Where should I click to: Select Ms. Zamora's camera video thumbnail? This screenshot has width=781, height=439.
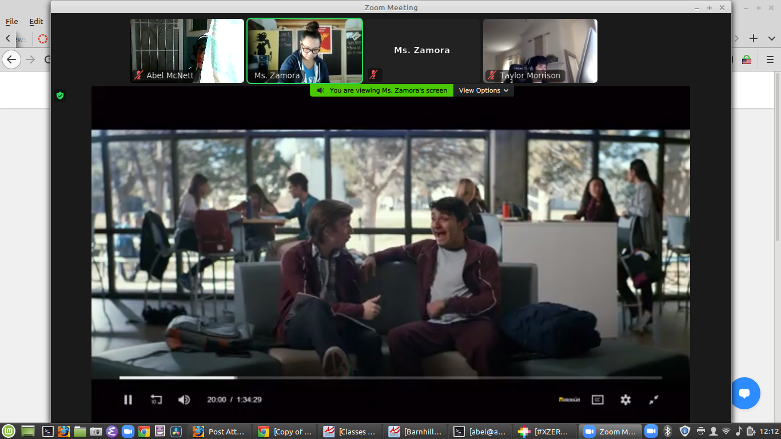[x=305, y=51]
